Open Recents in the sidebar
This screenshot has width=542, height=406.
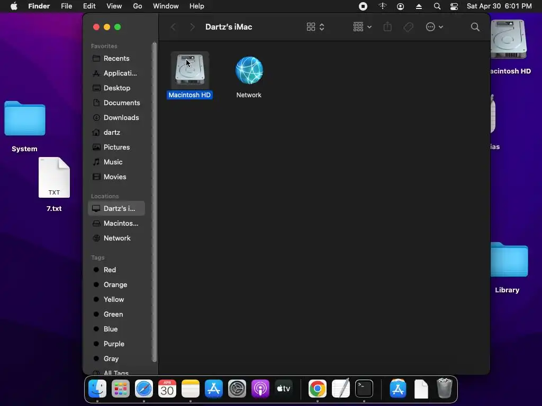click(116, 58)
